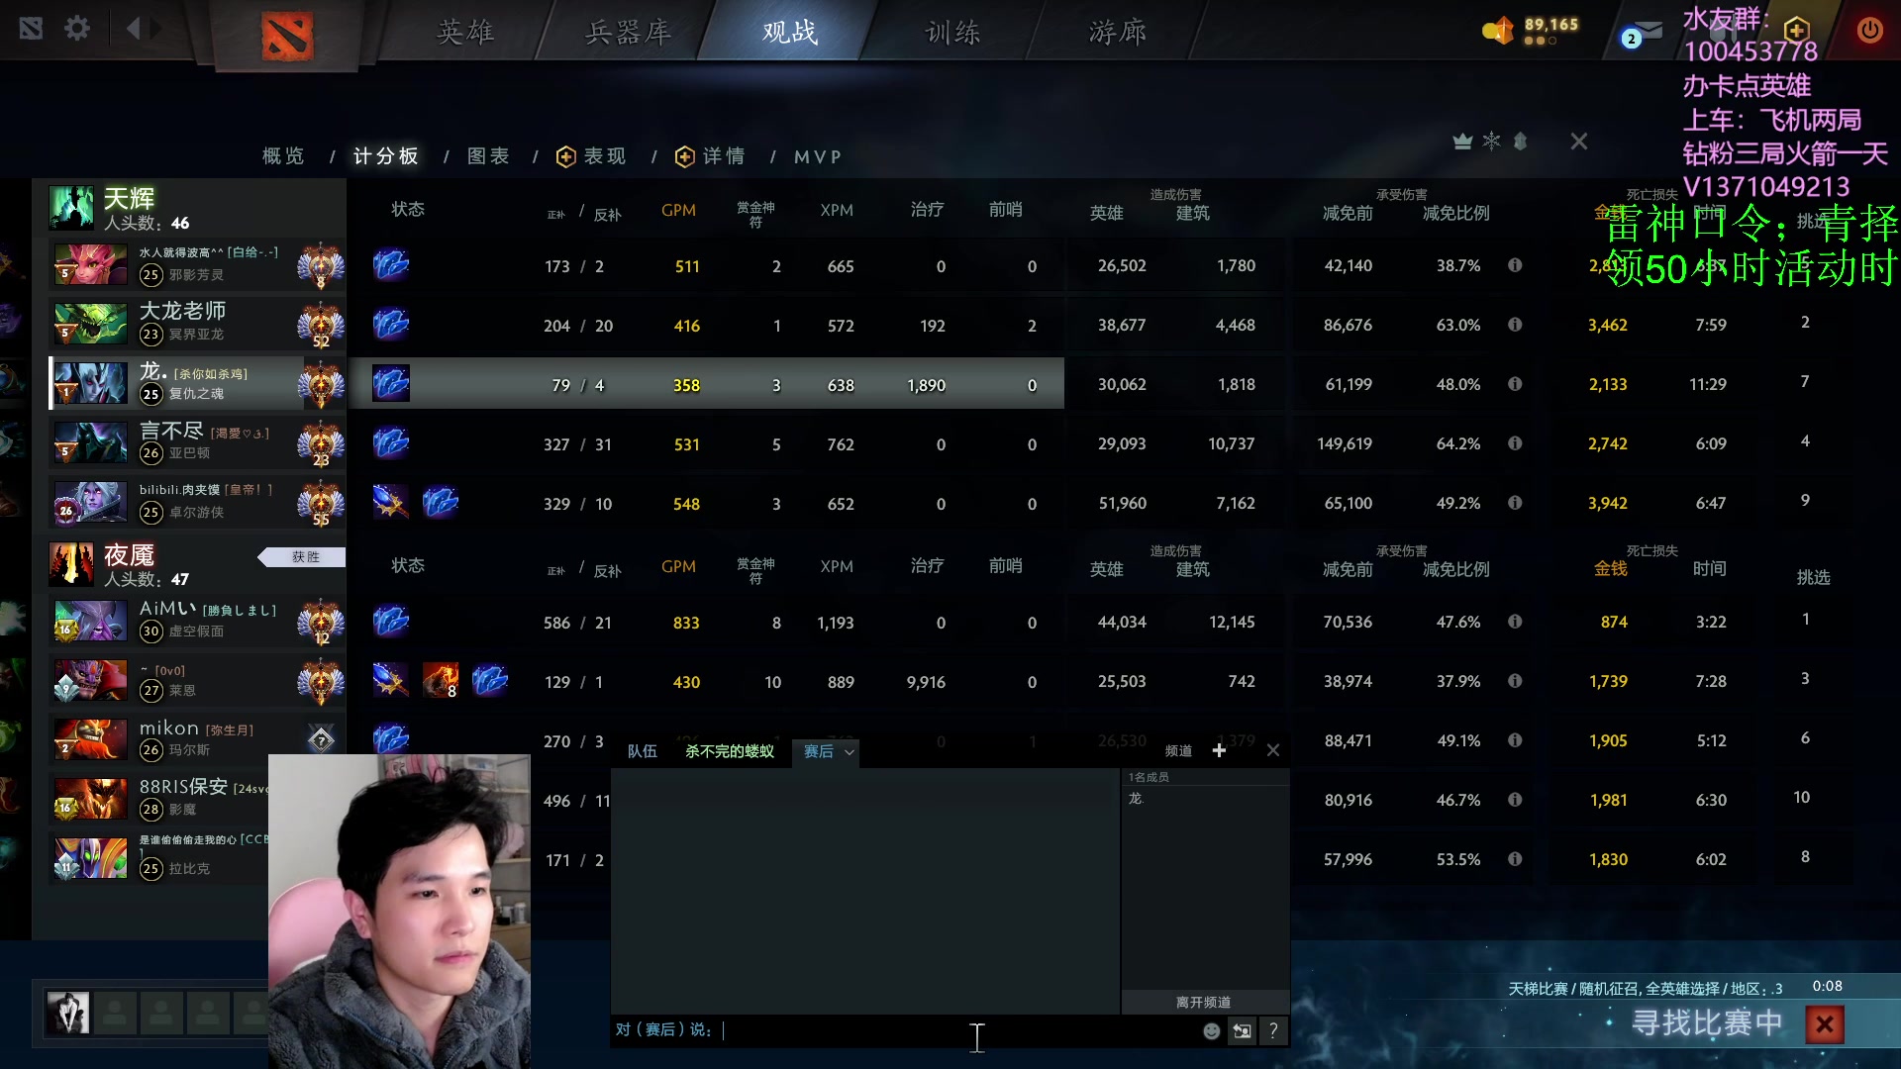Click 获胜 victory tag
This screenshot has height=1069, width=1901.
pos(303,557)
